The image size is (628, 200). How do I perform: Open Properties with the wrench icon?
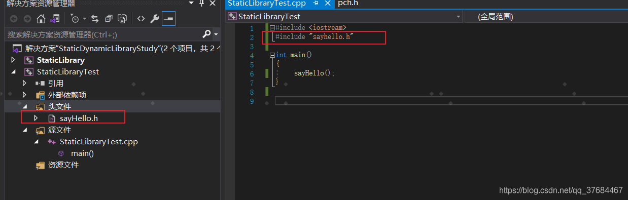click(x=155, y=19)
